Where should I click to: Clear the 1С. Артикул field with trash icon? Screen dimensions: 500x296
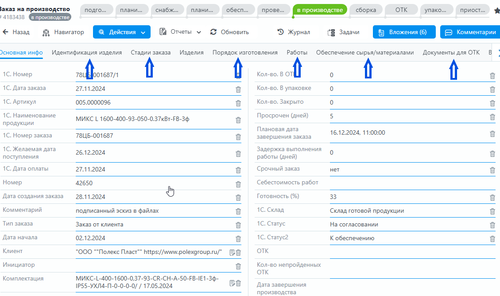238,103
